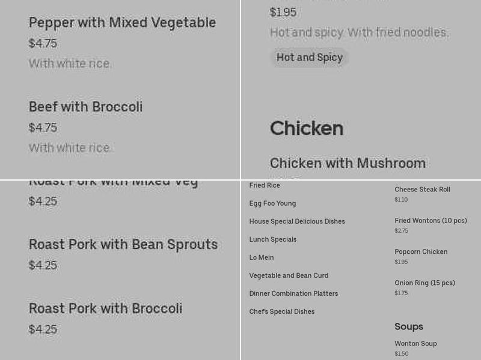This screenshot has height=360, width=481.
Task: Open Chicken with Mushroom menu item
Action: (x=348, y=163)
